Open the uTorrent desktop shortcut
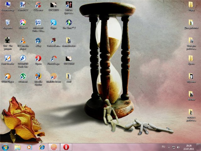Screen dimensions: 201x151 coord(23,76)
